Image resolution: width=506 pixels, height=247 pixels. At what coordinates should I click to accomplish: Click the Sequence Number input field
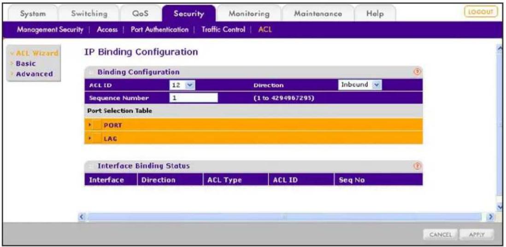point(193,98)
